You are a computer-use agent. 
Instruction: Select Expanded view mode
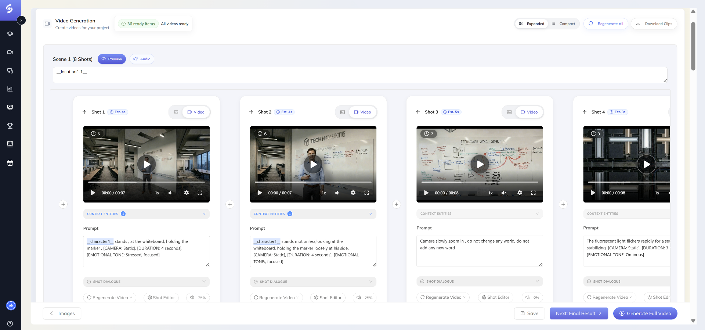(532, 24)
